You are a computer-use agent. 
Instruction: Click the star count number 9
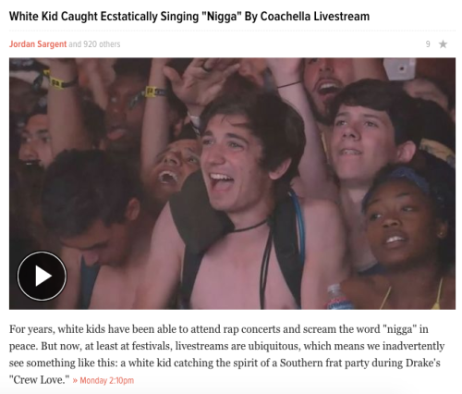click(428, 44)
